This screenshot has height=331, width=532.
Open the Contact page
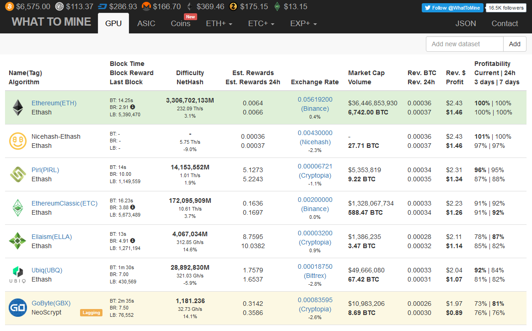pyautogui.click(x=505, y=23)
